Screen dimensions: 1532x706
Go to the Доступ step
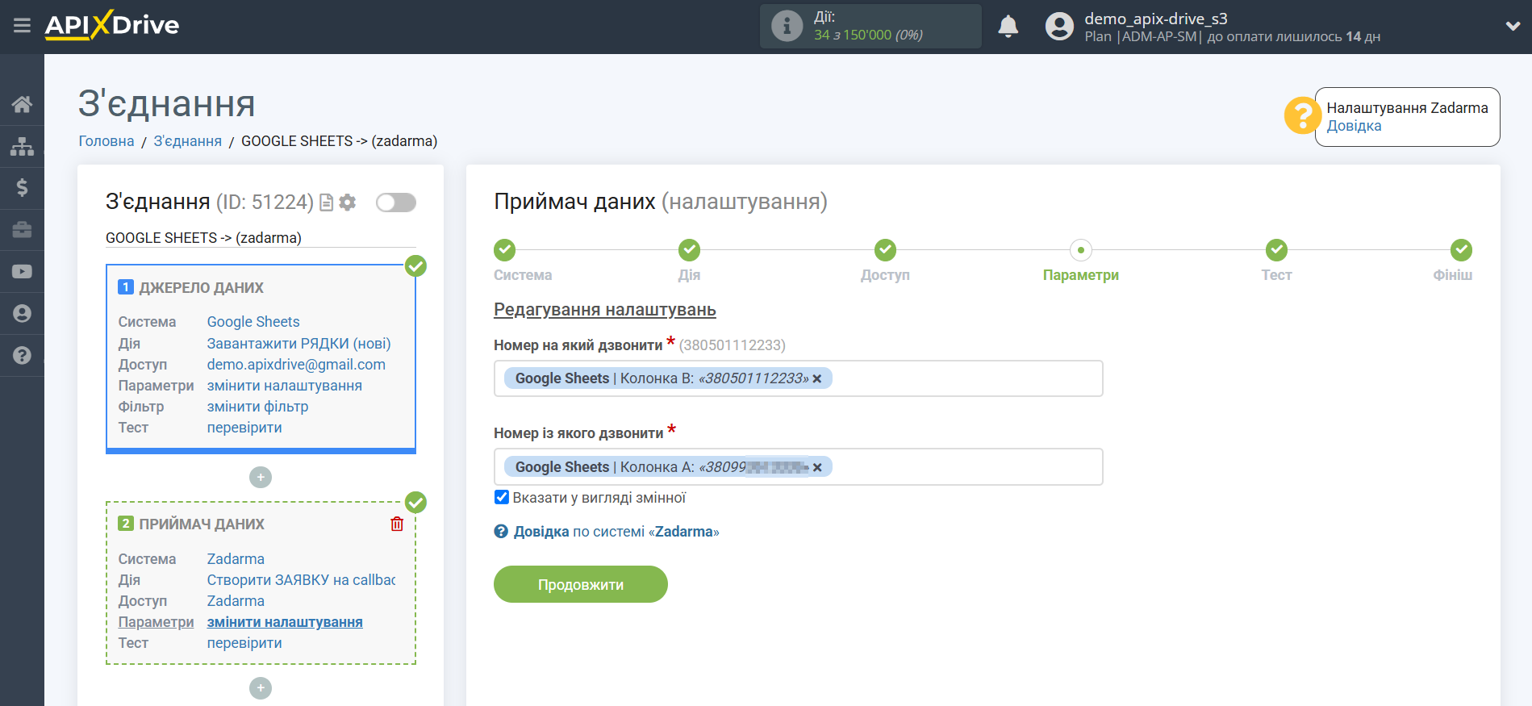(885, 250)
